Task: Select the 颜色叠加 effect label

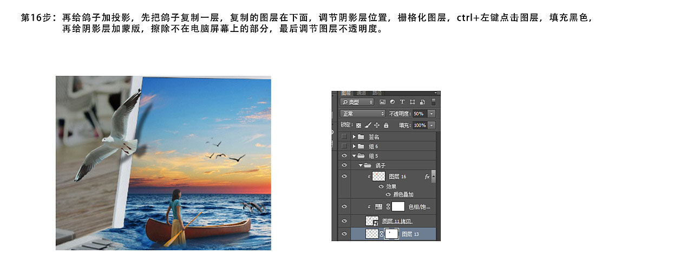Action: (x=403, y=194)
